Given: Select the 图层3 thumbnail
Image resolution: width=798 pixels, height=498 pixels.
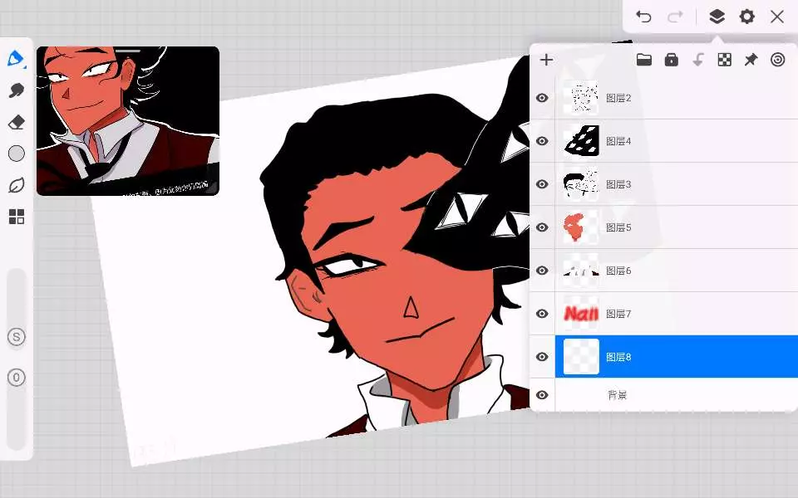Looking at the screenshot, I should 581,184.
